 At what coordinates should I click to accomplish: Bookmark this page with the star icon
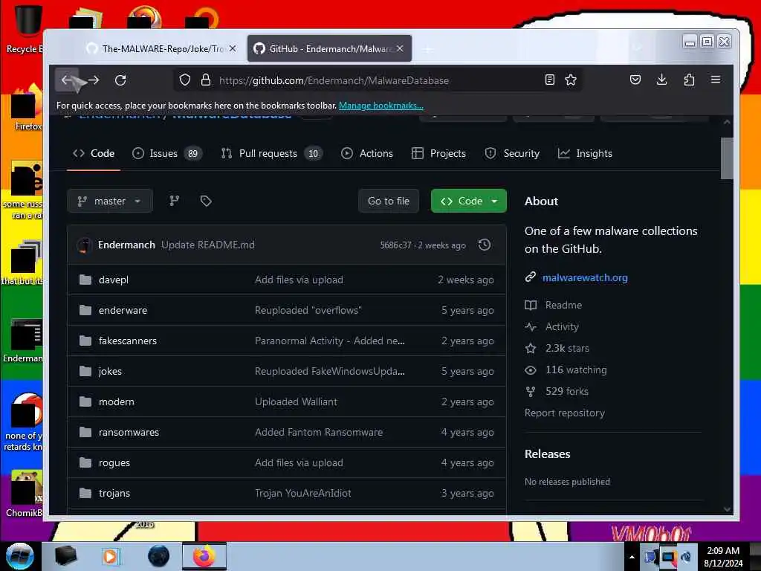click(x=571, y=80)
